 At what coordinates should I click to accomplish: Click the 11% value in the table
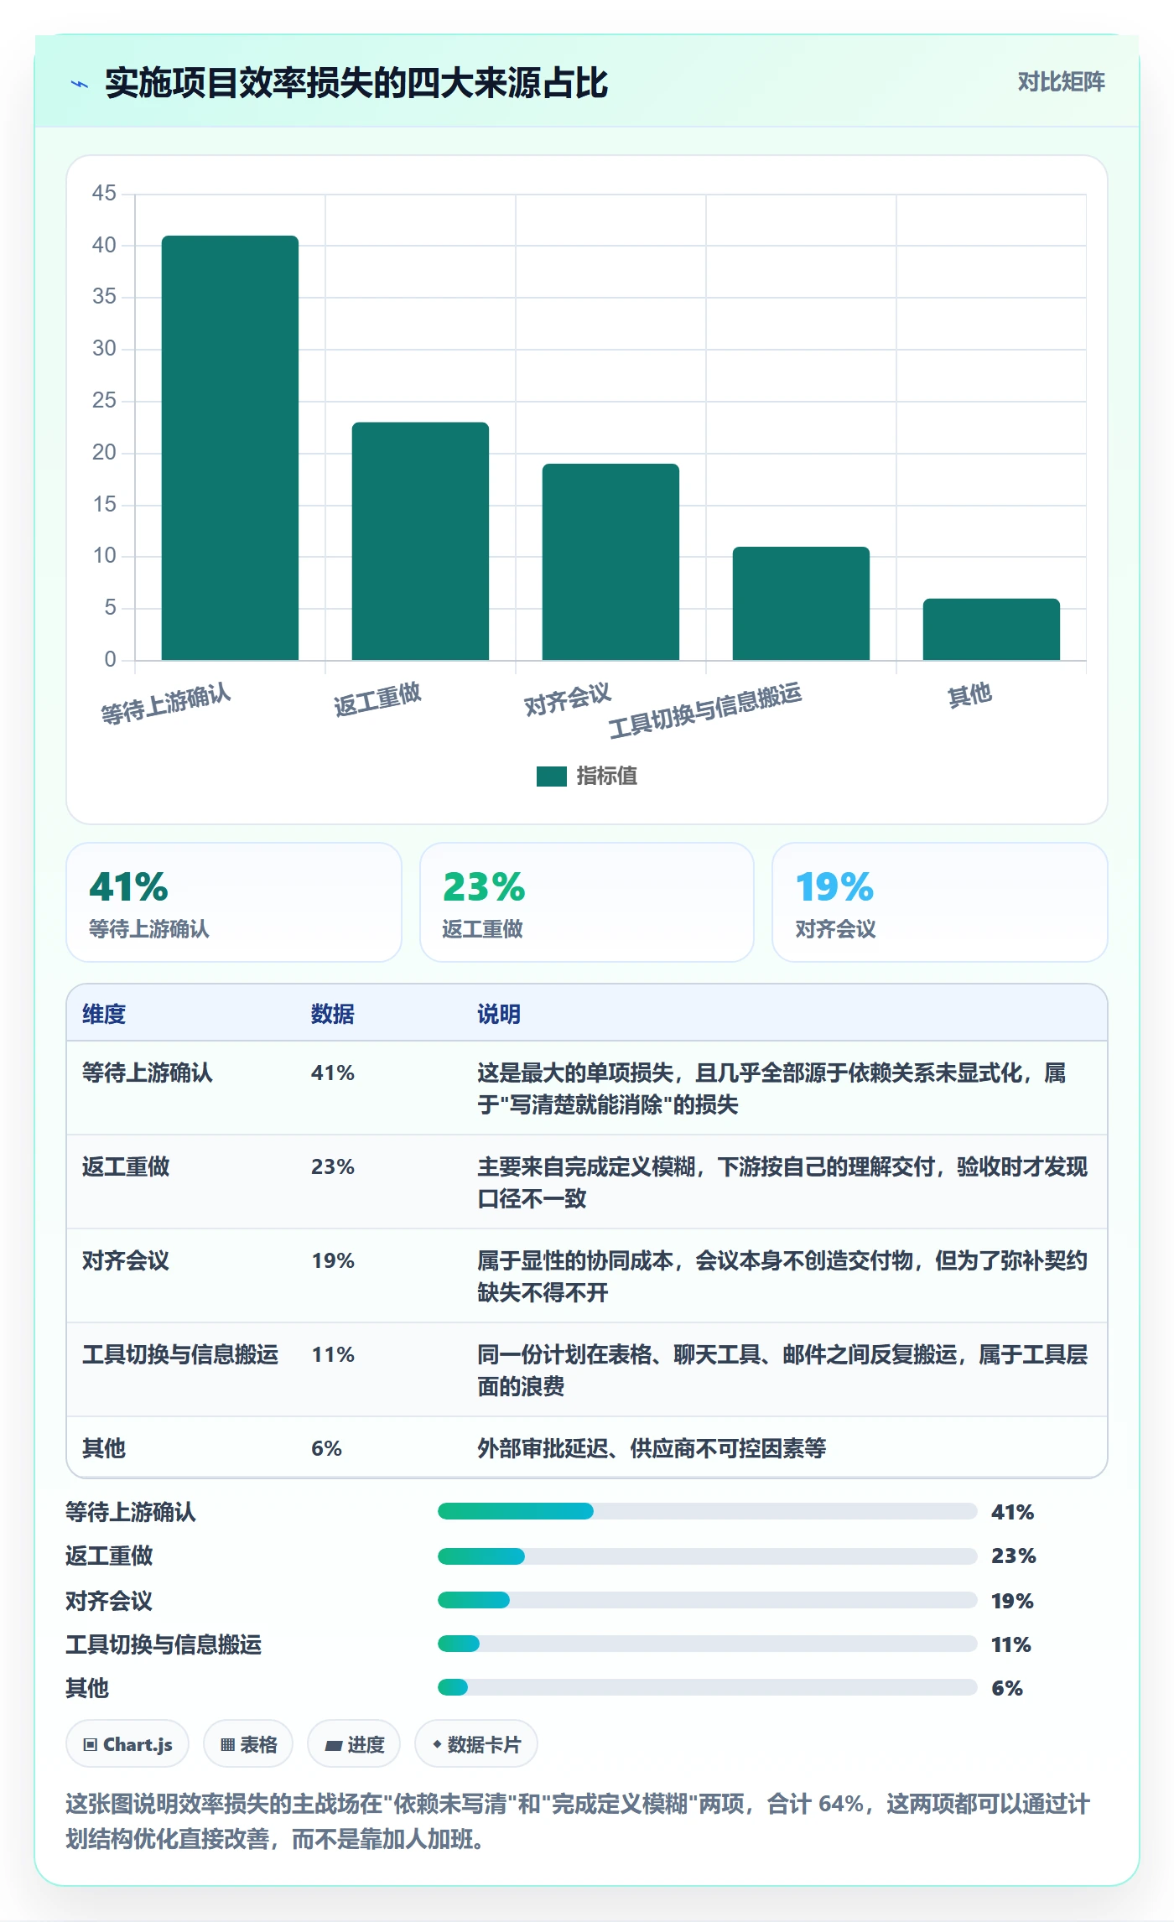[333, 1354]
